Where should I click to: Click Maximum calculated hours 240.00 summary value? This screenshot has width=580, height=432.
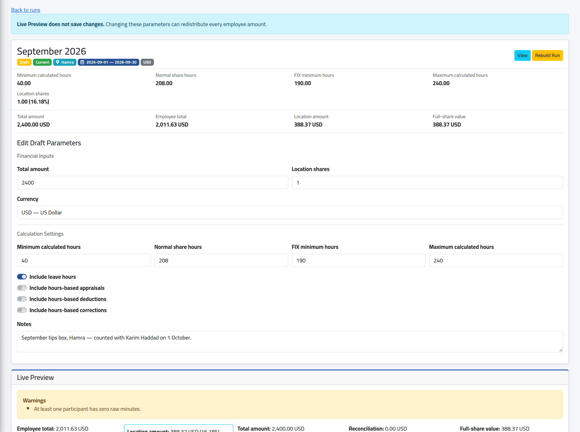[x=441, y=83]
